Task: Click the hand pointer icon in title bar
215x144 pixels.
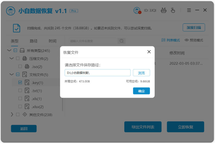Action: coord(173,10)
